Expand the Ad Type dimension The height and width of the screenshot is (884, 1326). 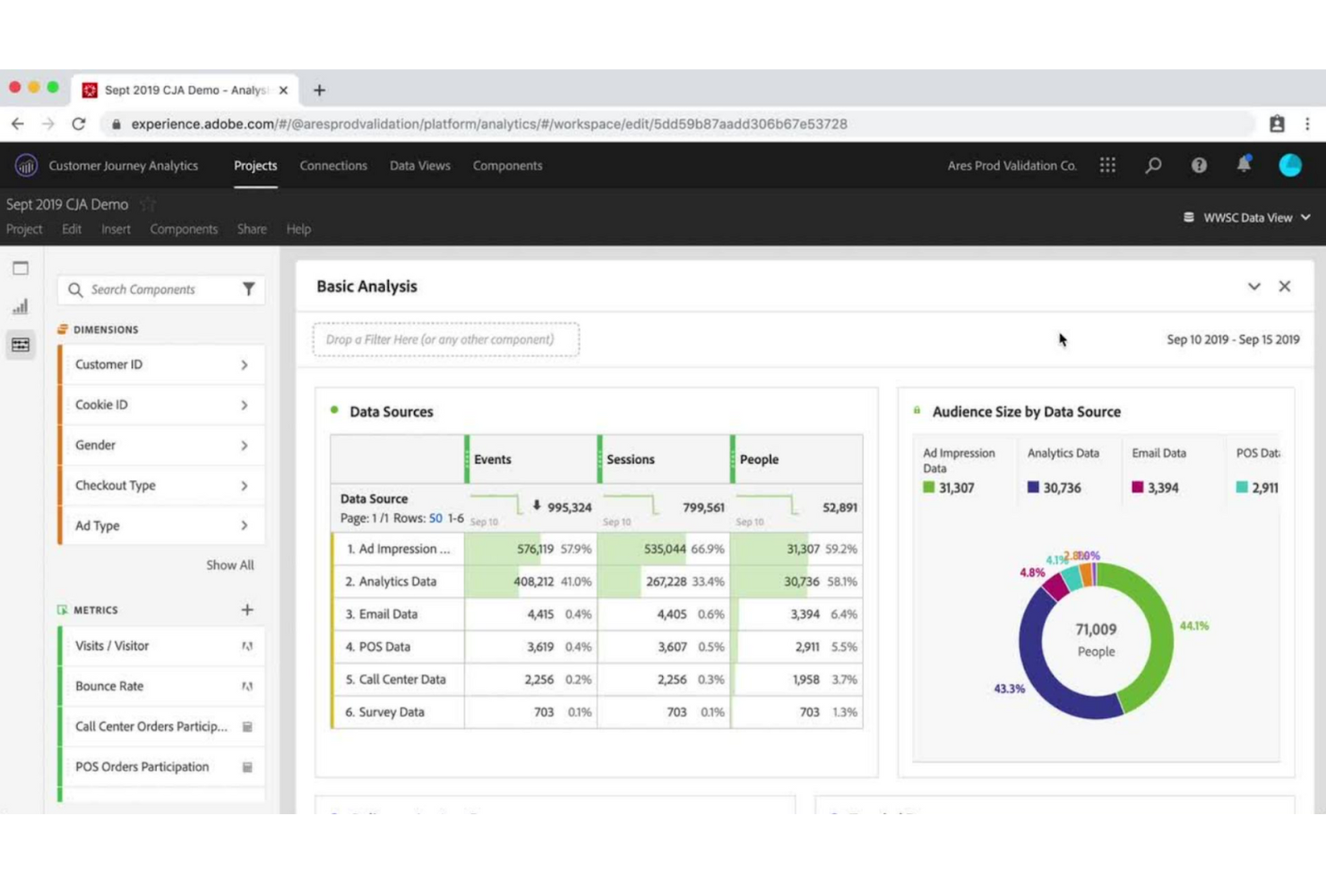244,526
